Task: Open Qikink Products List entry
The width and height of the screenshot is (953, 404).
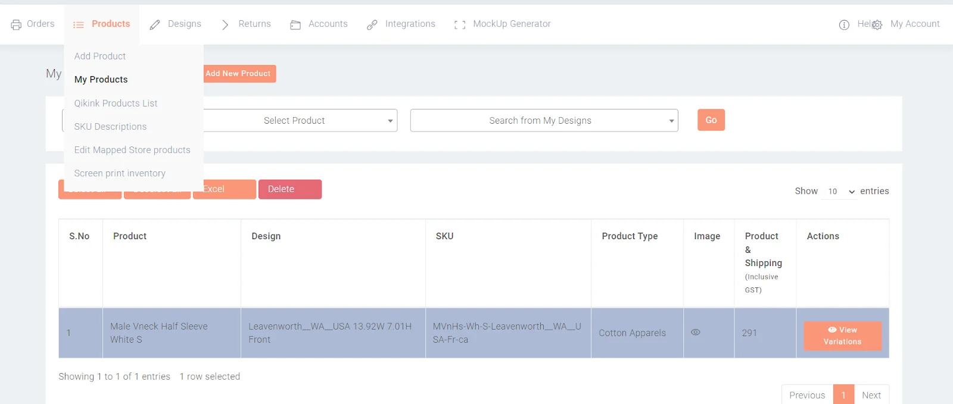Action: pos(116,103)
